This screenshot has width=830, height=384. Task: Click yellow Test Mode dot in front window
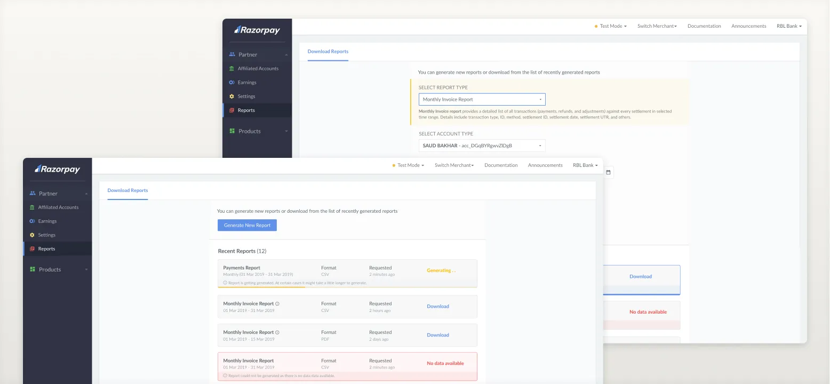click(394, 165)
